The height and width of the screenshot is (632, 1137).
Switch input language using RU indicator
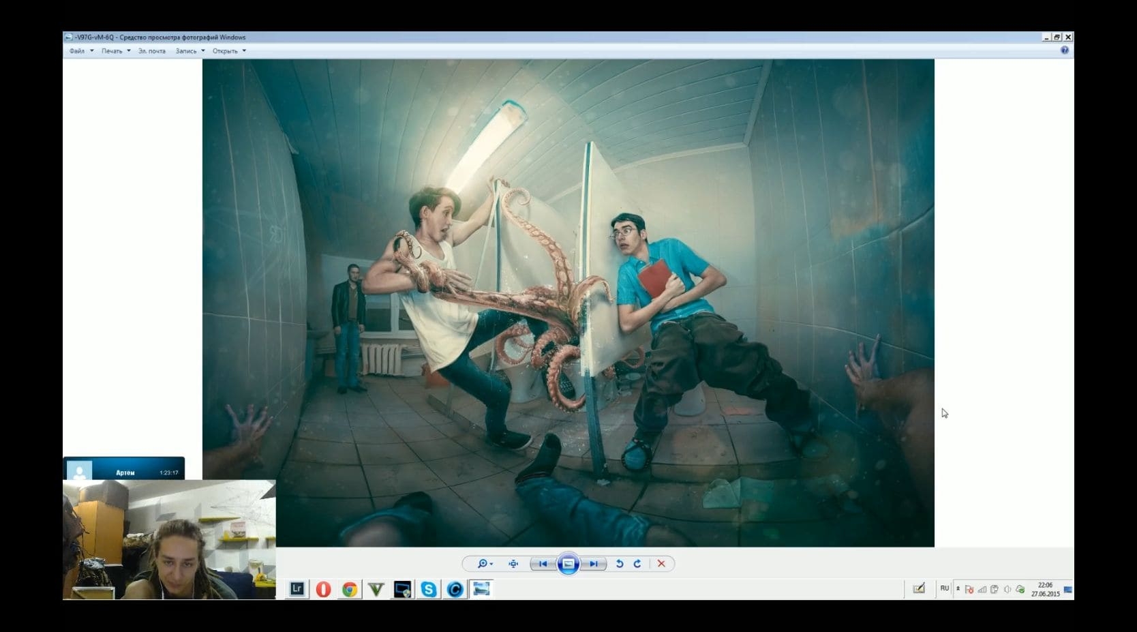[x=945, y=588]
